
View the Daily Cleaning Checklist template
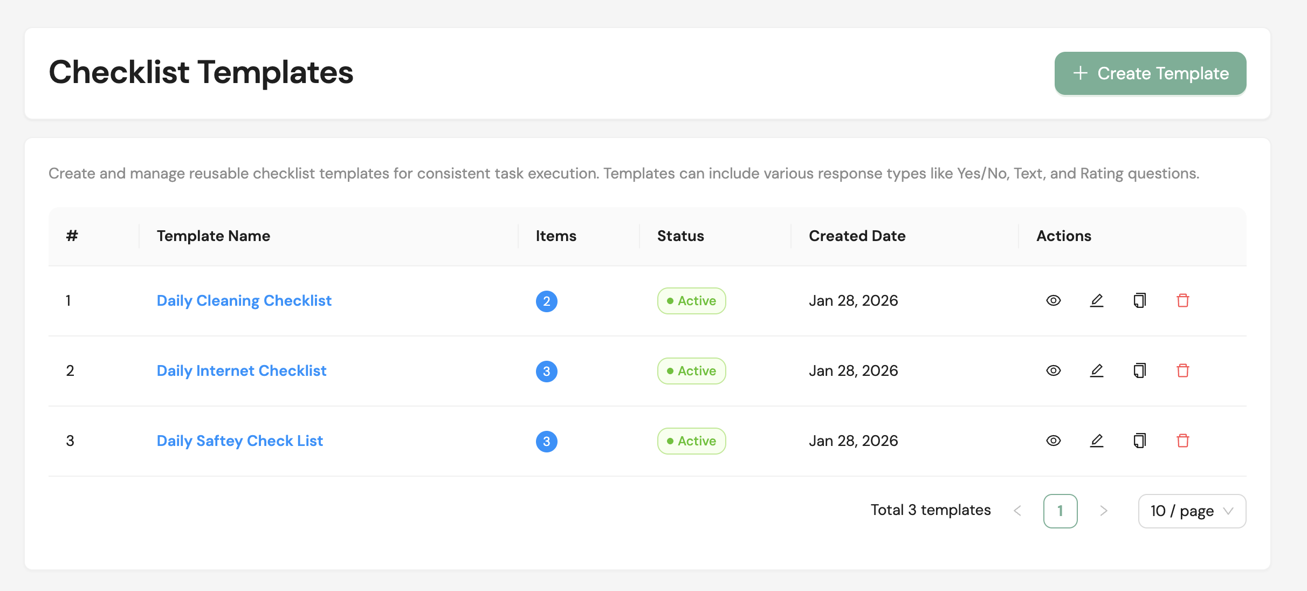pos(1053,300)
